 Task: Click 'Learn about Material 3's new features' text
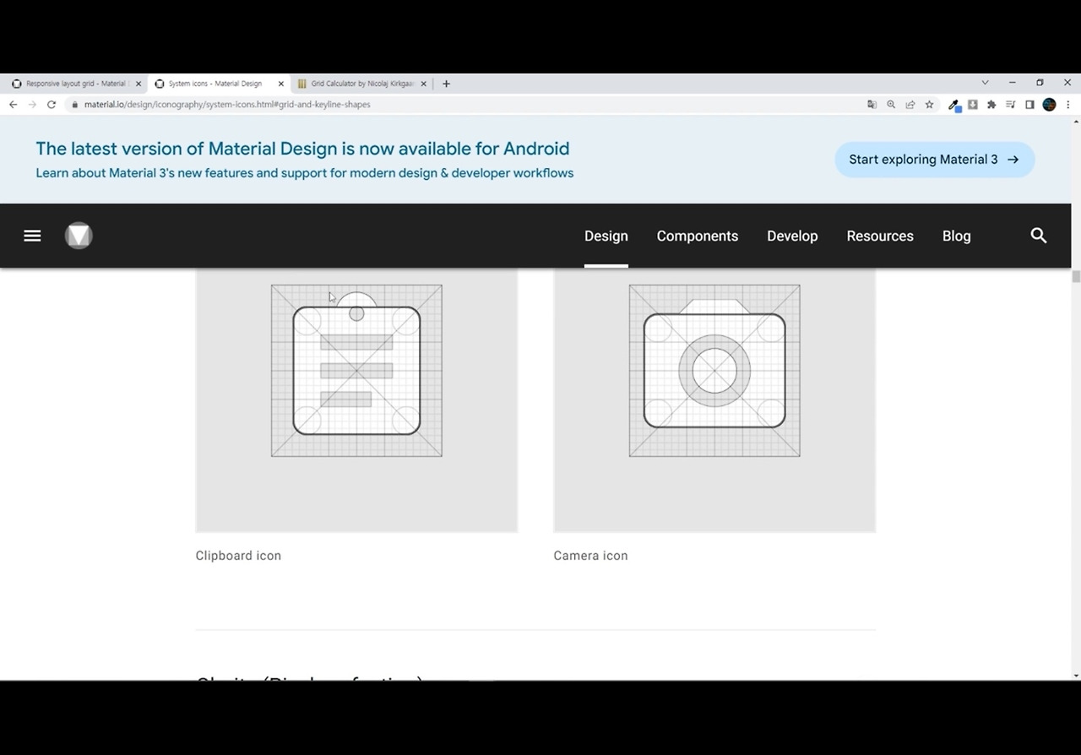(304, 173)
